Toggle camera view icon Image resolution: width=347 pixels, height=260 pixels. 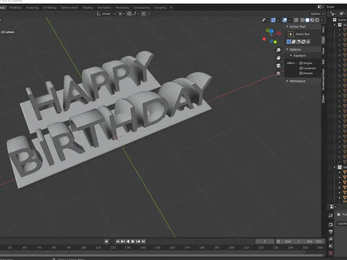[x=278, y=66]
